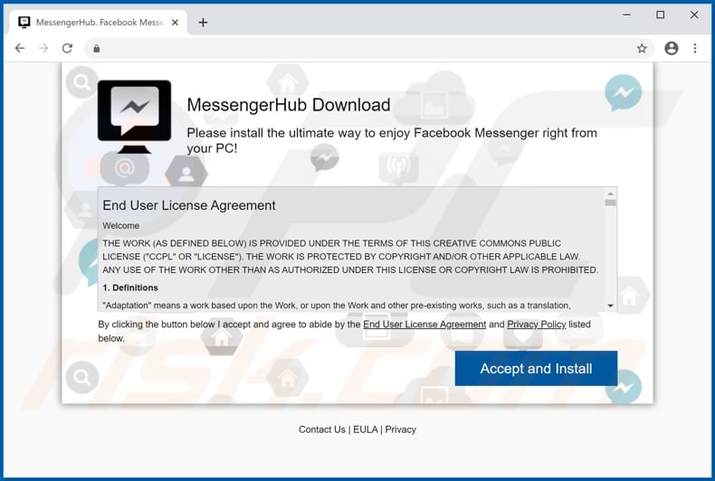The height and width of the screenshot is (481, 715).
Task: Open a new tab with plus button
Action: pyautogui.click(x=203, y=23)
